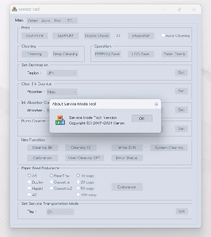Open the Flag ON dropdown

click(x=60, y=212)
